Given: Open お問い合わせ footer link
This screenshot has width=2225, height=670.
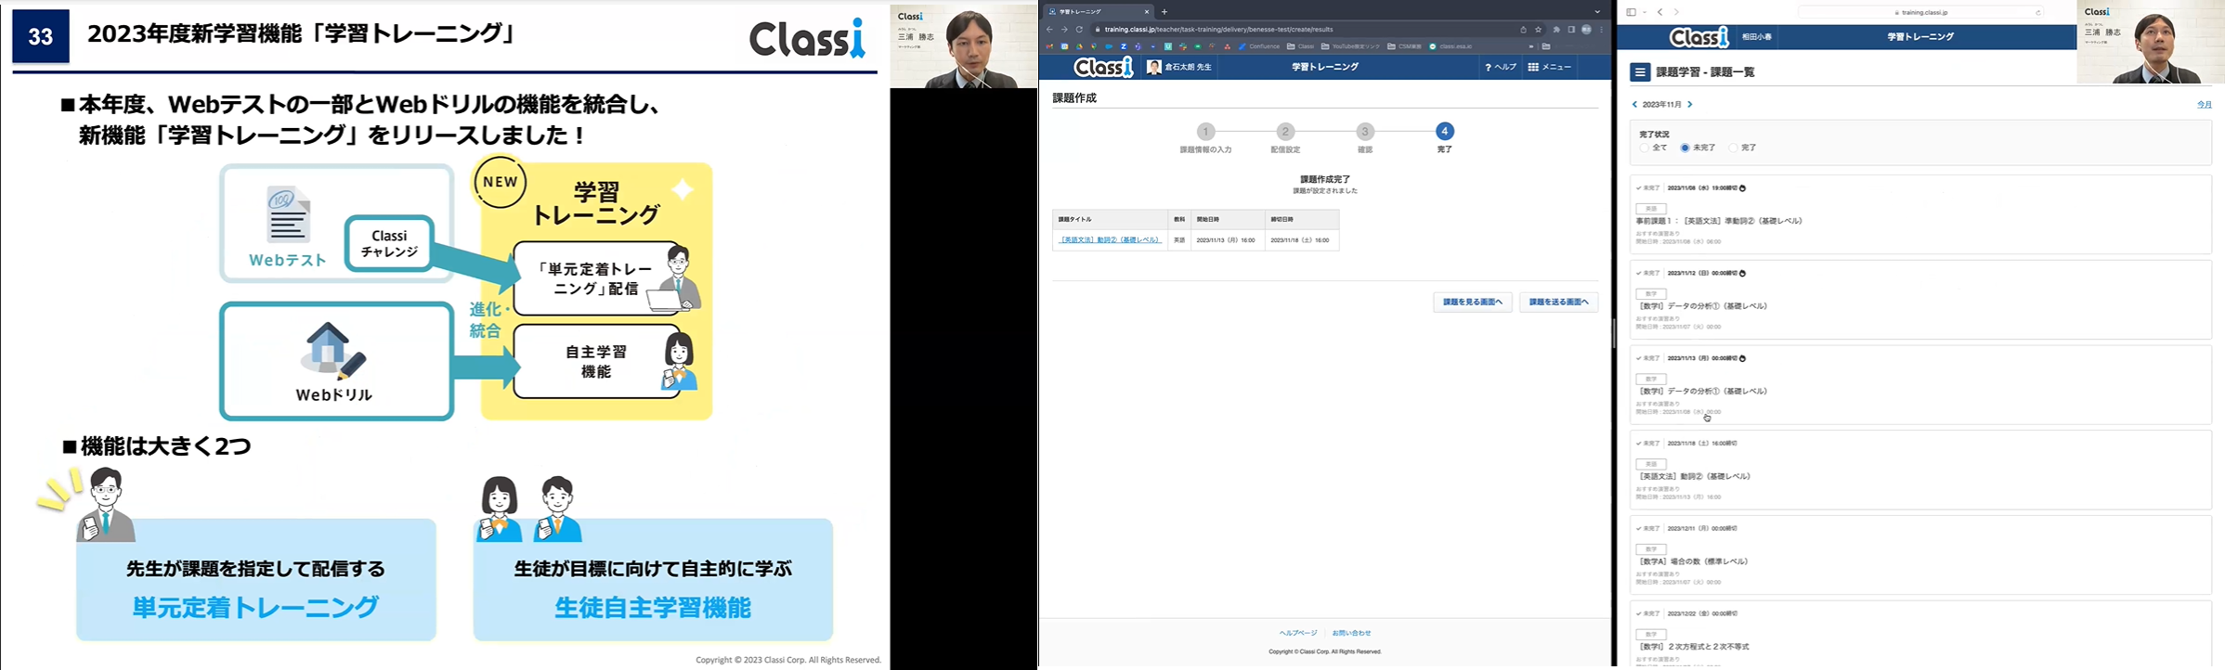Looking at the screenshot, I should click(1351, 633).
